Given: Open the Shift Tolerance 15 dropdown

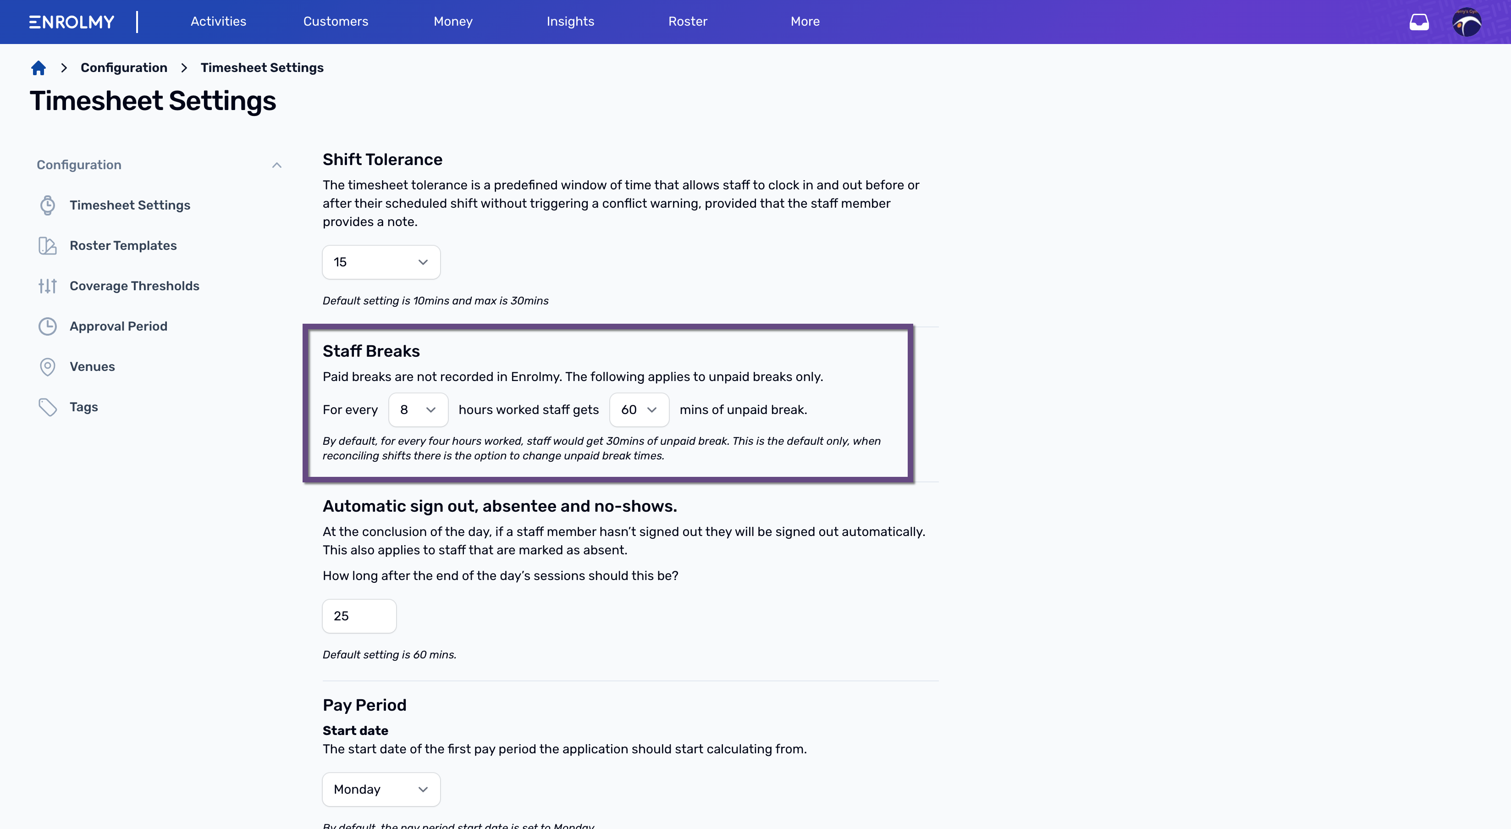Looking at the screenshot, I should 381,262.
